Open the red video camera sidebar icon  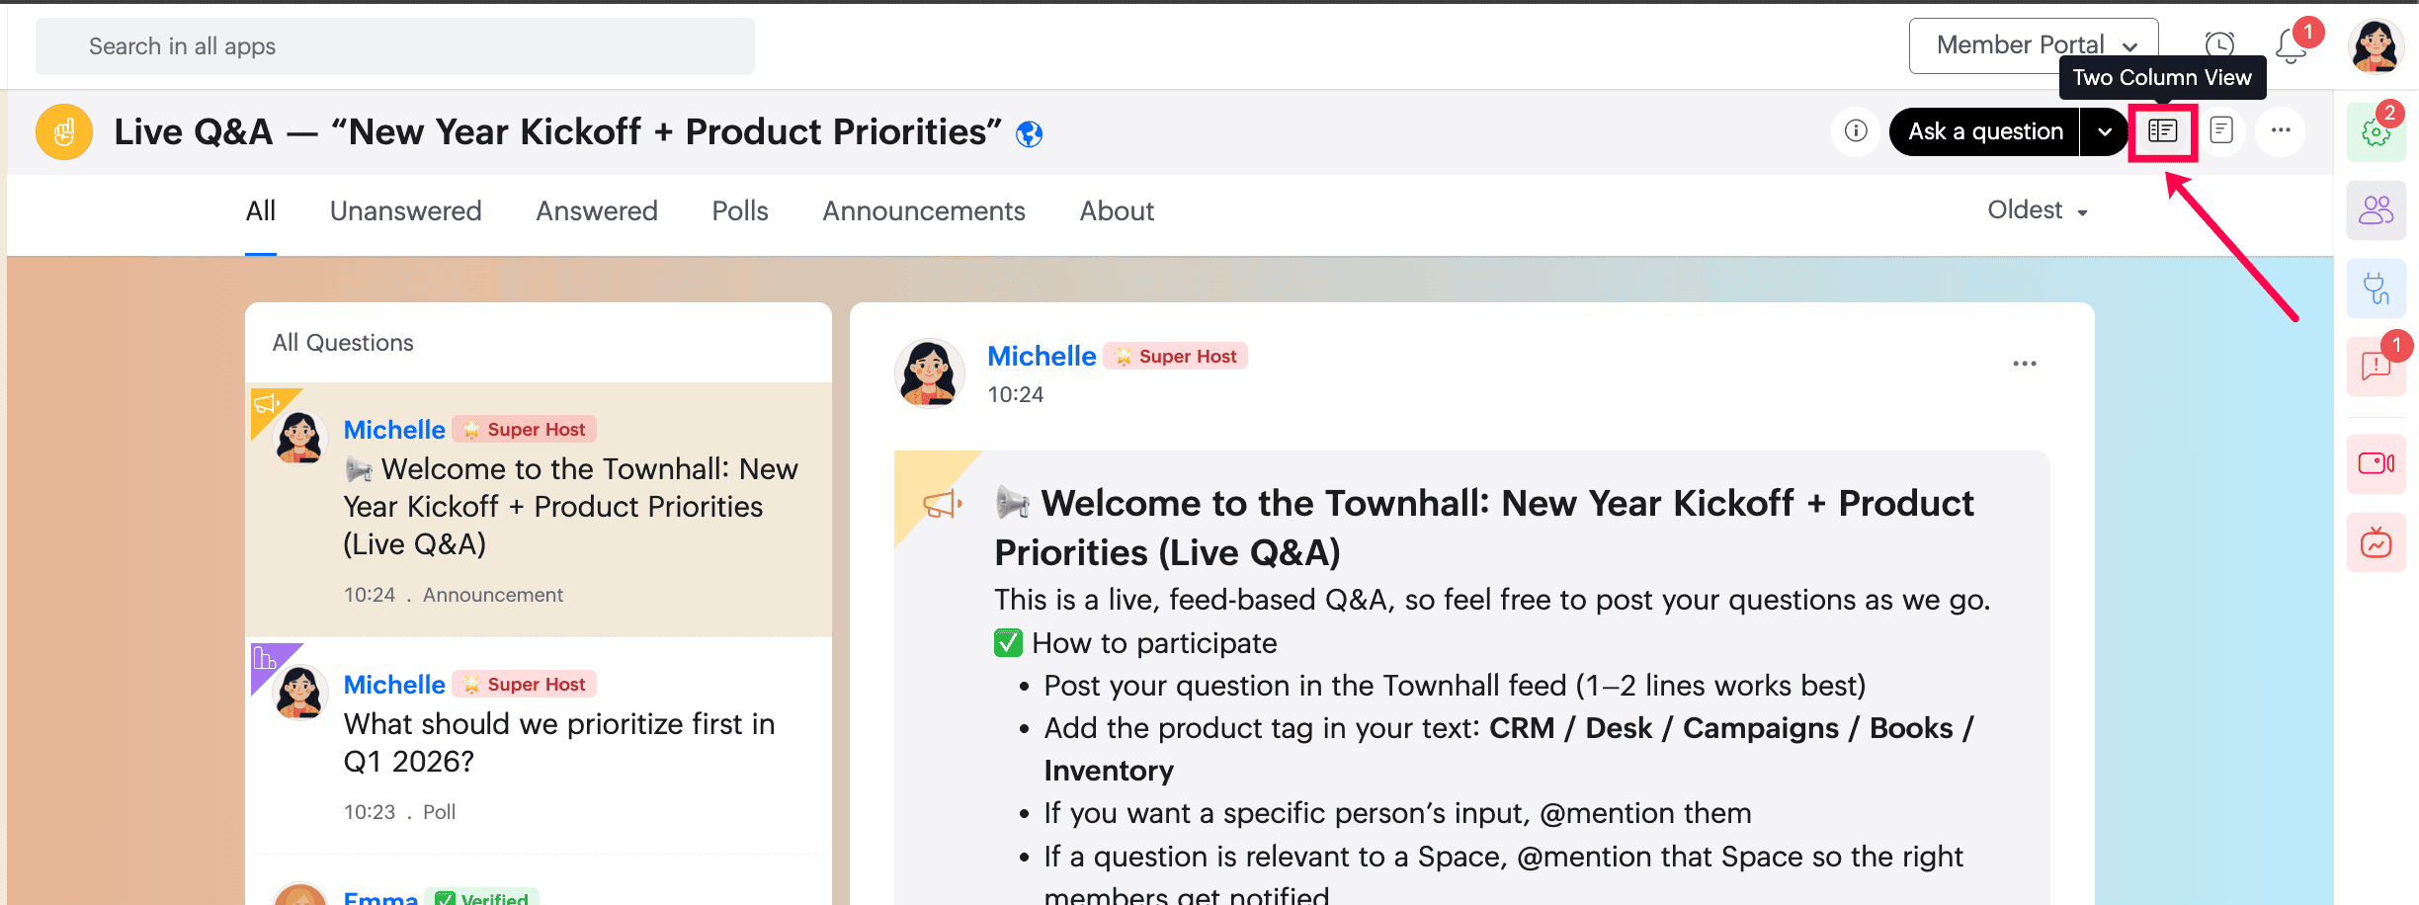click(x=2377, y=463)
